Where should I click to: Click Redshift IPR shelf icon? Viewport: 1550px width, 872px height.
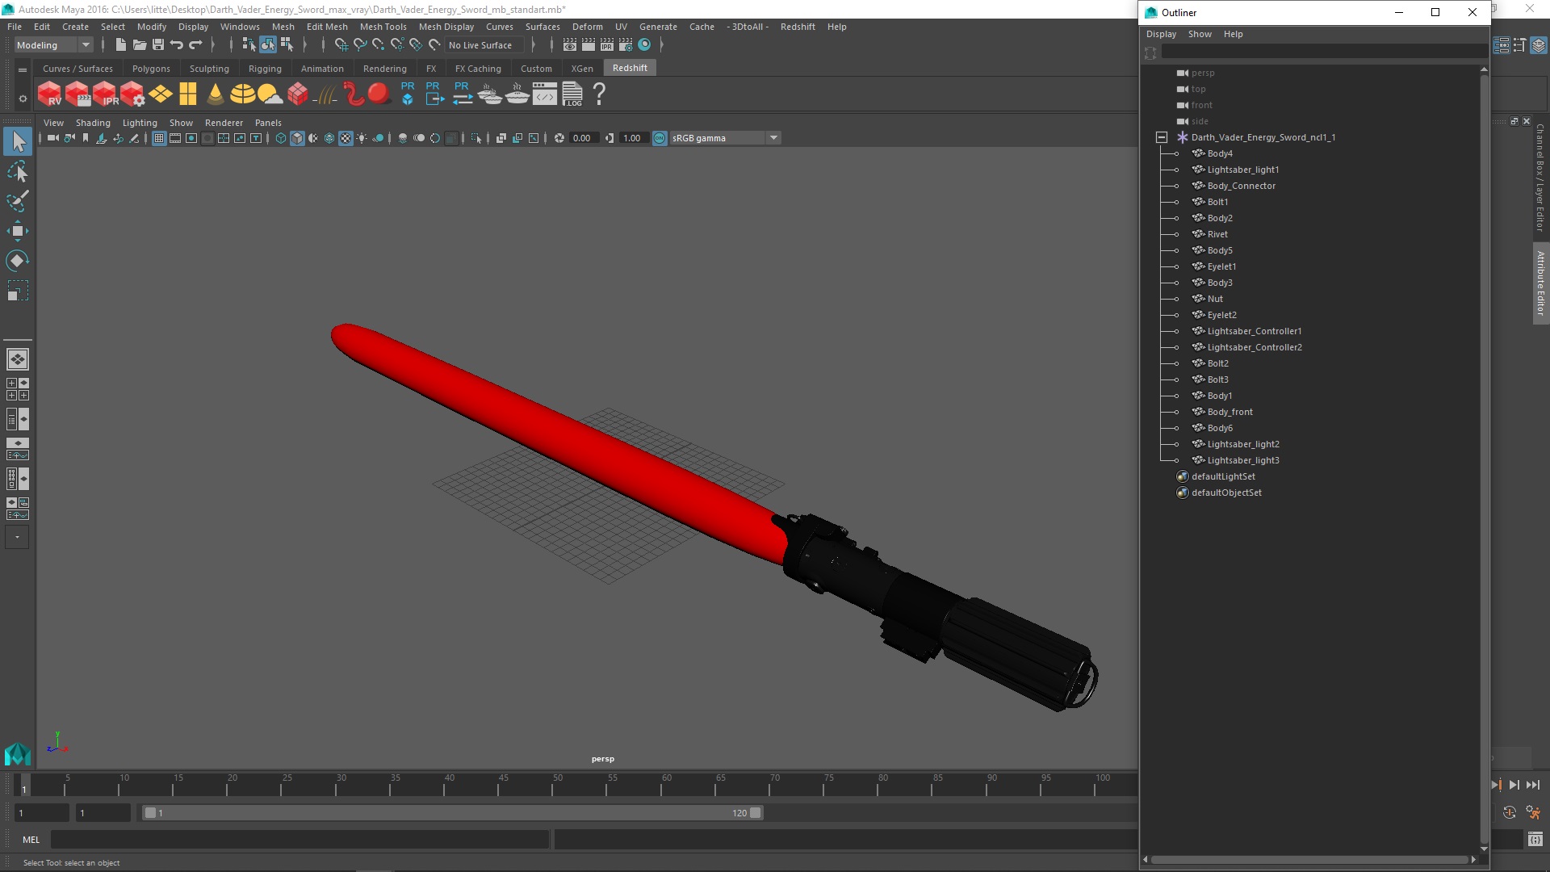(x=105, y=94)
